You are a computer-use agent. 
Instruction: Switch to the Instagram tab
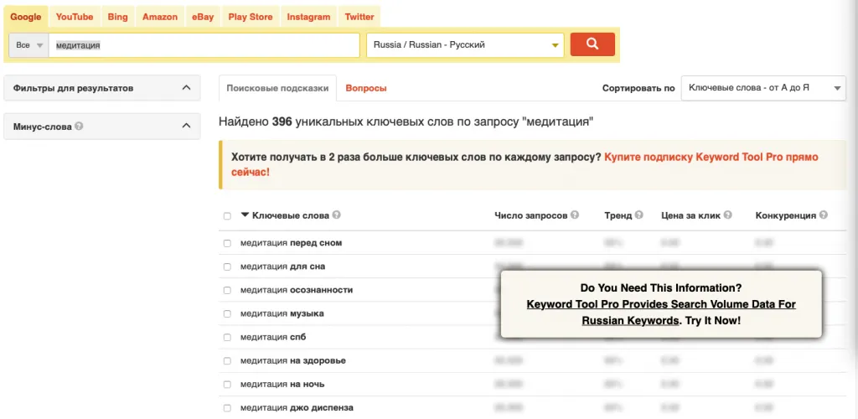point(308,17)
